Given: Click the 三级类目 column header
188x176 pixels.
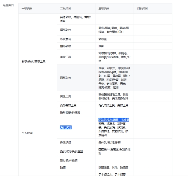Looking at the screenshot, I should click(x=104, y=8).
